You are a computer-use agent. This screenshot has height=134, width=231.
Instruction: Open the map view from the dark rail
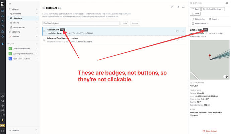[x=3, y=11]
